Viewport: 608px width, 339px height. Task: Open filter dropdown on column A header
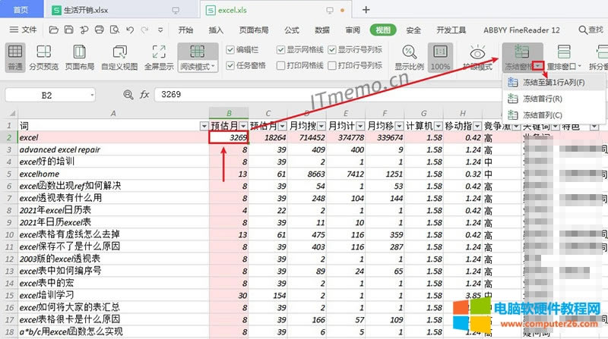[202, 125]
